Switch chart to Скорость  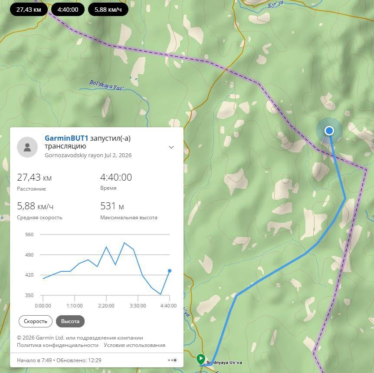click(x=36, y=321)
